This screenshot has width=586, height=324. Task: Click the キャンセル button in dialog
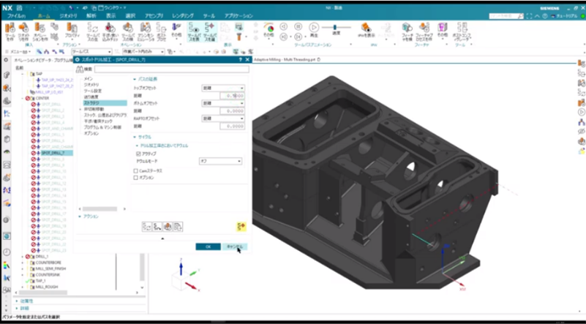click(x=235, y=246)
